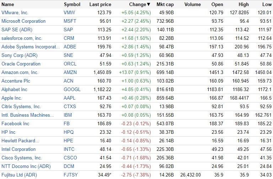Click the Fujitsu Ltd (ADR) link
This screenshot has height=179, width=273.
tap(18, 175)
